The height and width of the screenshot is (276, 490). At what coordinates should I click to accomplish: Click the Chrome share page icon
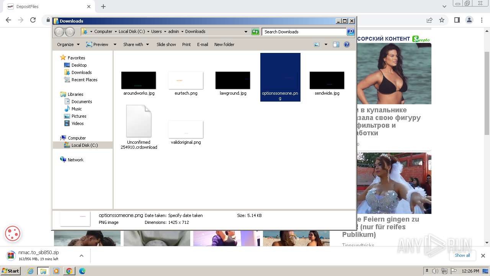430,20
